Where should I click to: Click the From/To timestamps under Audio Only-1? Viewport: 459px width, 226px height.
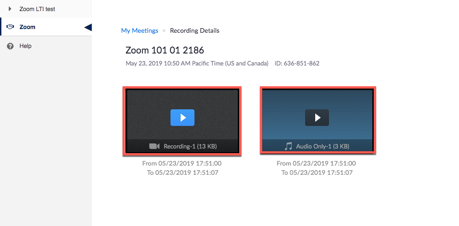point(317,168)
